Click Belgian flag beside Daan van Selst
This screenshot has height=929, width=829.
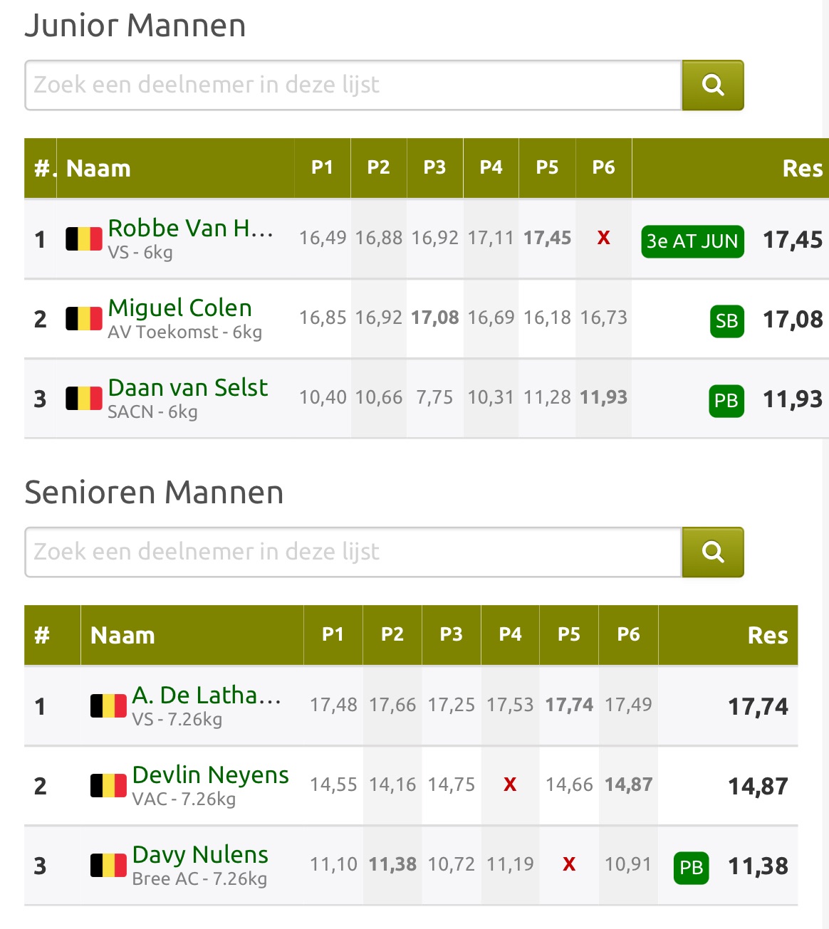[x=84, y=399]
